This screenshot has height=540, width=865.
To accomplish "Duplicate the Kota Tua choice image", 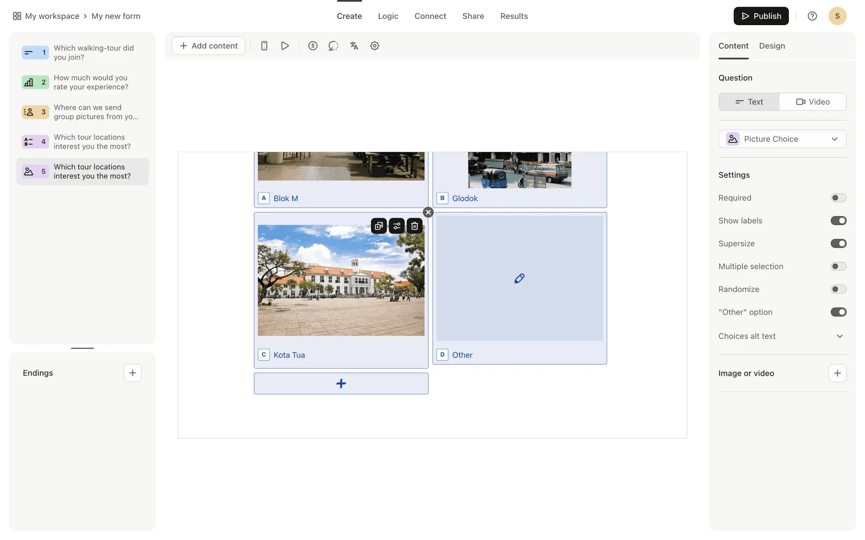I will (x=379, y=226).
